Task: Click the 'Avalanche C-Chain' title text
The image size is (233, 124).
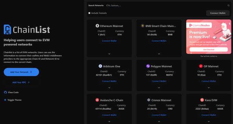Action: pos(112,100)
